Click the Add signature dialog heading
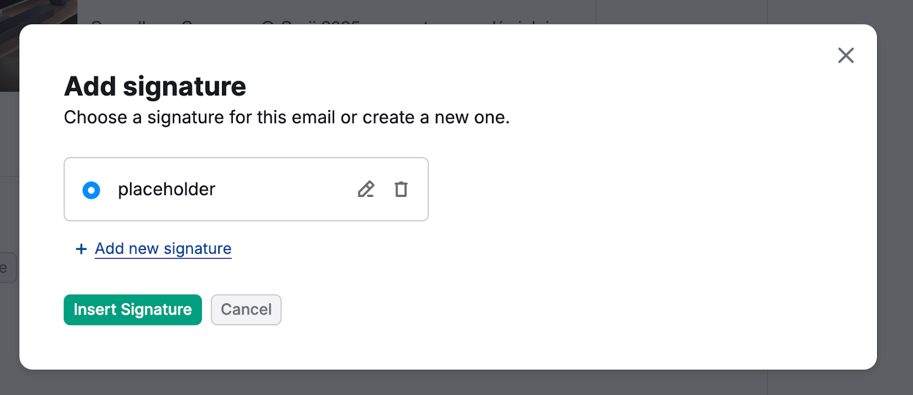Screen dimensions: 913x395 (x=155, y=87)
